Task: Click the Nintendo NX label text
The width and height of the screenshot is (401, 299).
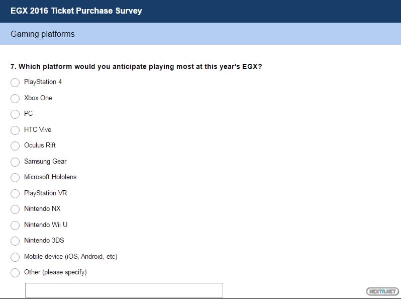Action: click(x=42, y=209)
